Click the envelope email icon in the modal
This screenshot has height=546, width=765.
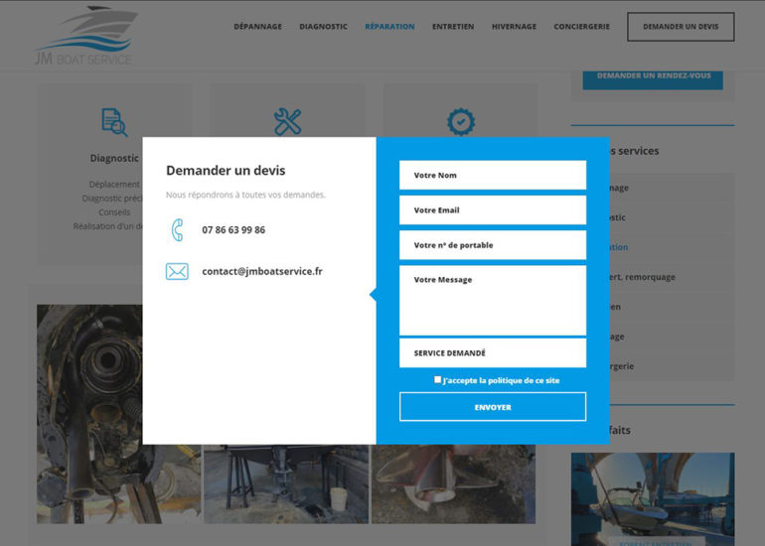[x=177, y=272]
